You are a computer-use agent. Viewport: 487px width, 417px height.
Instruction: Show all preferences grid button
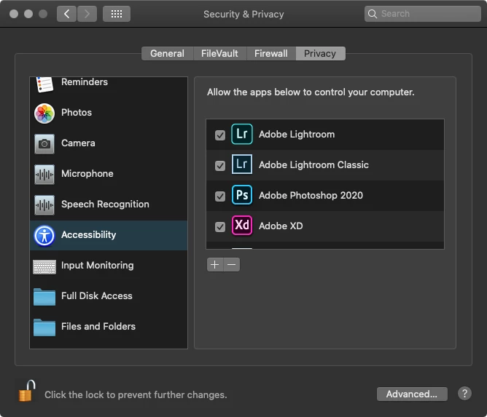117,14
